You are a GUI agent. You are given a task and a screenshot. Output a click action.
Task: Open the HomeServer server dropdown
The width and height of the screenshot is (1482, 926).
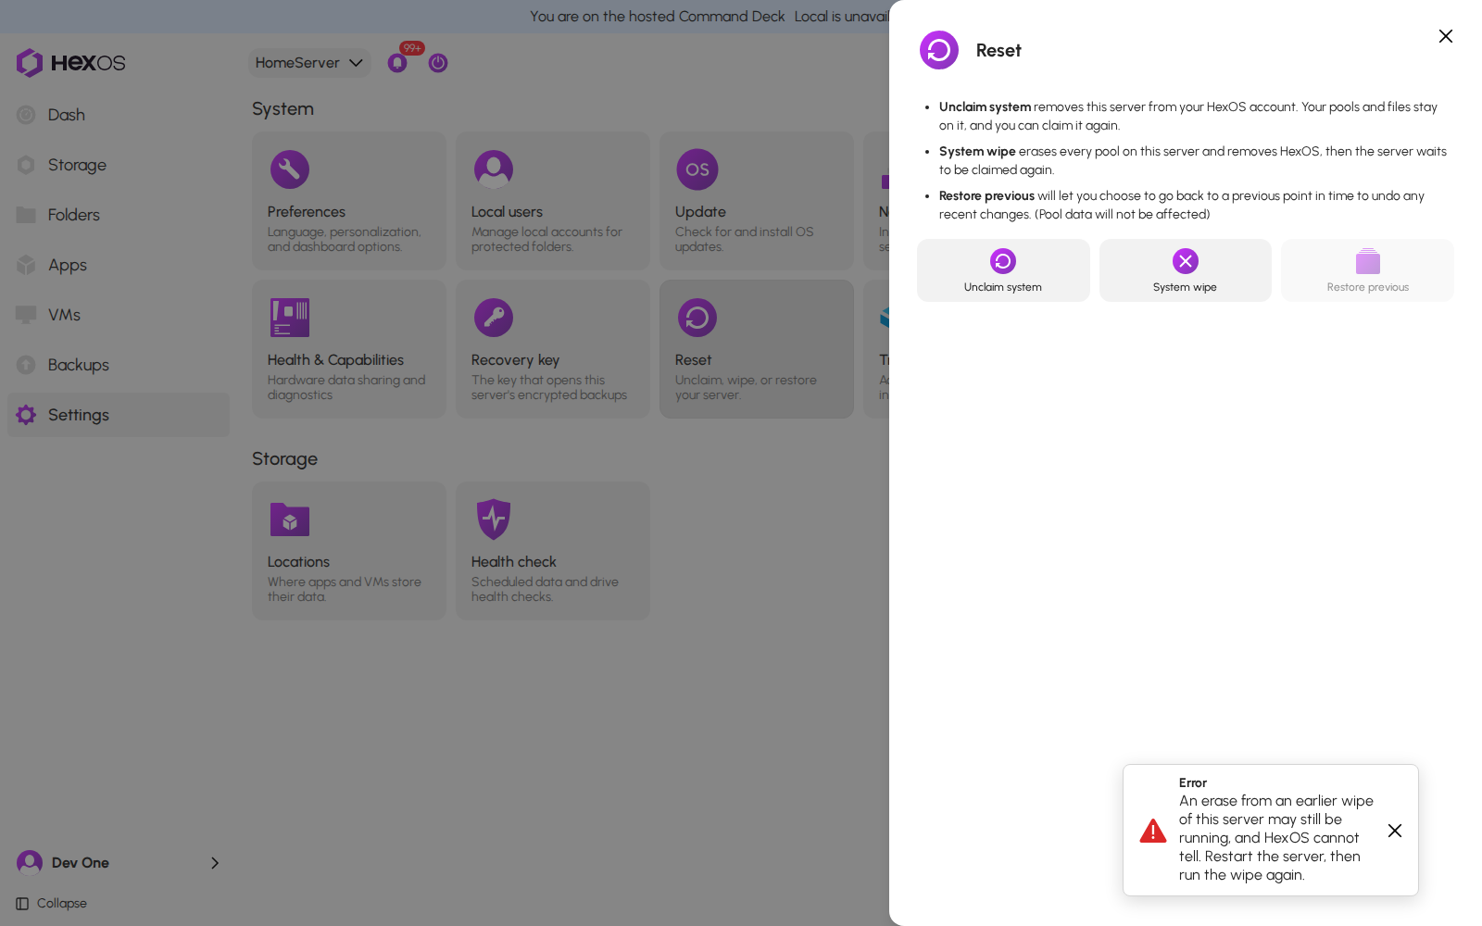click(309, 63)
